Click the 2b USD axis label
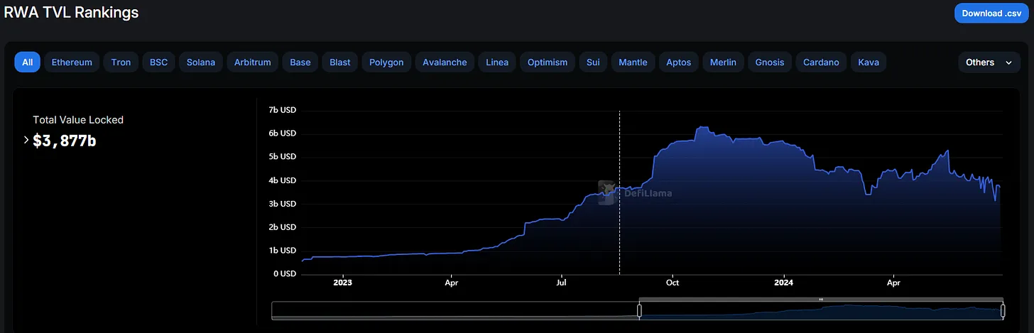 coord(282,227)
